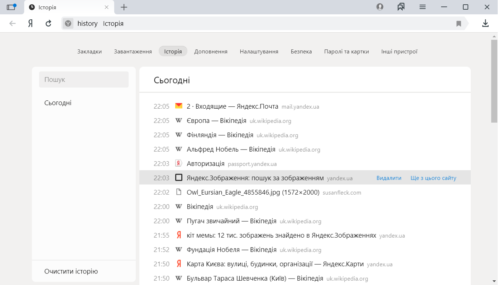Screen dimensions: 498x285
Task: Open the downloads arrow icon
Action: (485, 23)
